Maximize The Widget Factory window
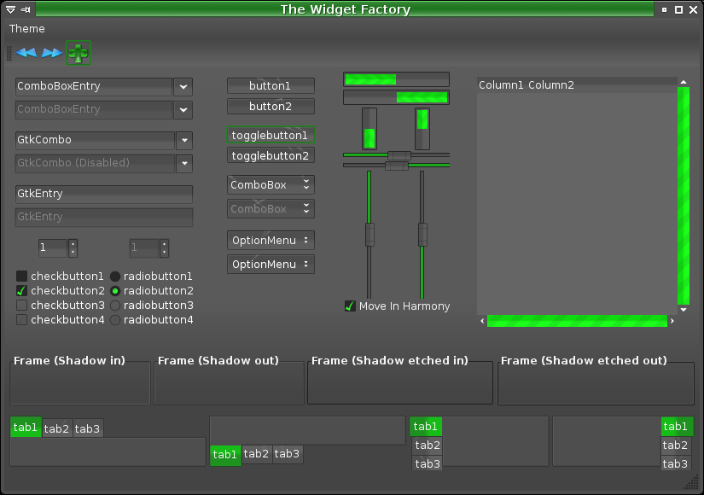This screenshot has height=495, width=704. (679, 9)
